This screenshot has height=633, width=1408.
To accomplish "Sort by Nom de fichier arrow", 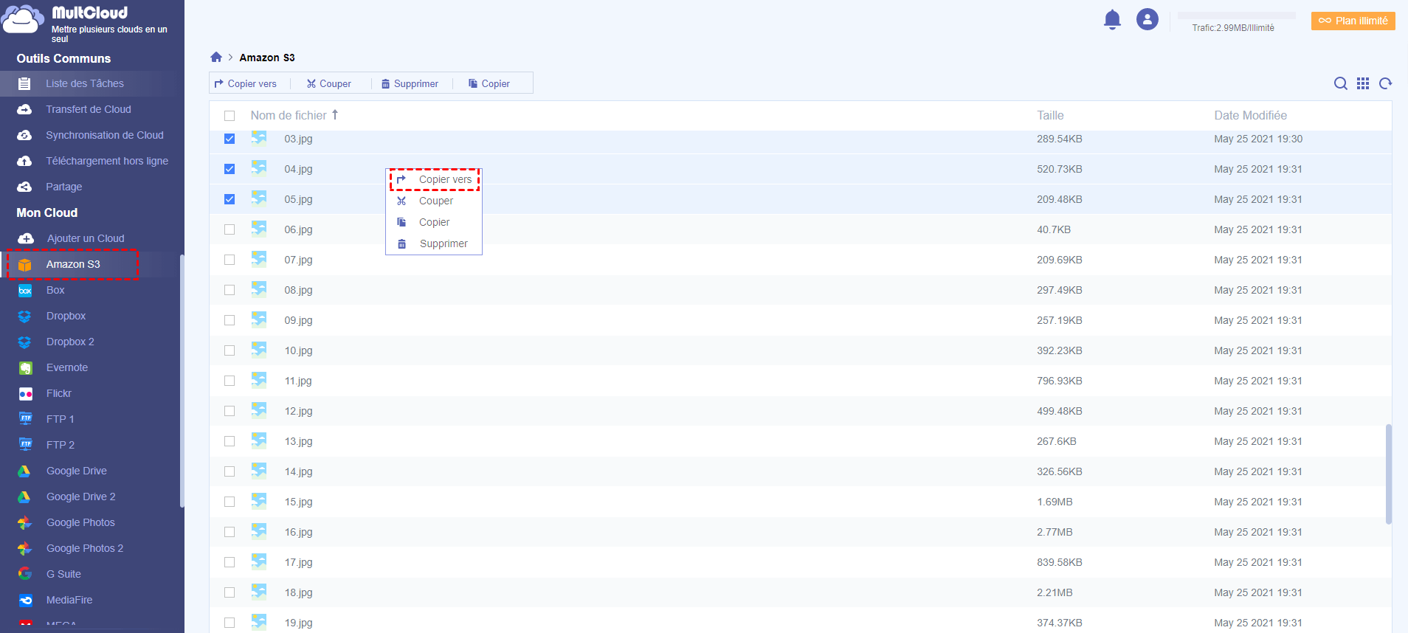I will point(335,114).
